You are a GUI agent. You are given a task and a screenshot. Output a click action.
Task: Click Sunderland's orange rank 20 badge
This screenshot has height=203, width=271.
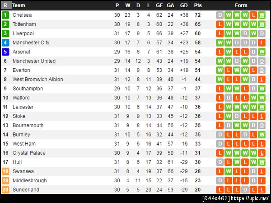pos(5,190)
